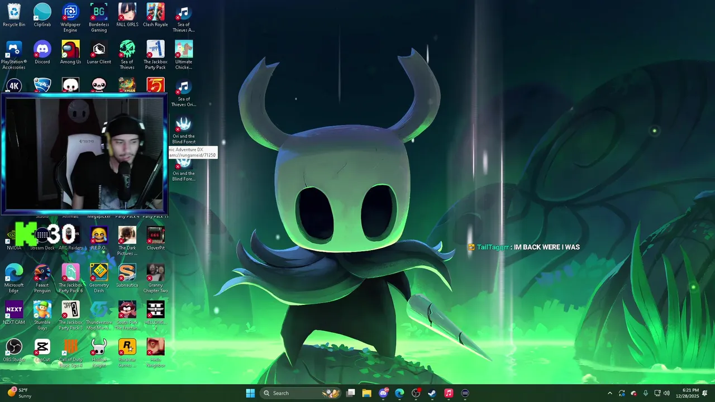Select the Ultimate Chicke... desktop icon
Viewport: 715px width, 402px height.
[183, 55]
